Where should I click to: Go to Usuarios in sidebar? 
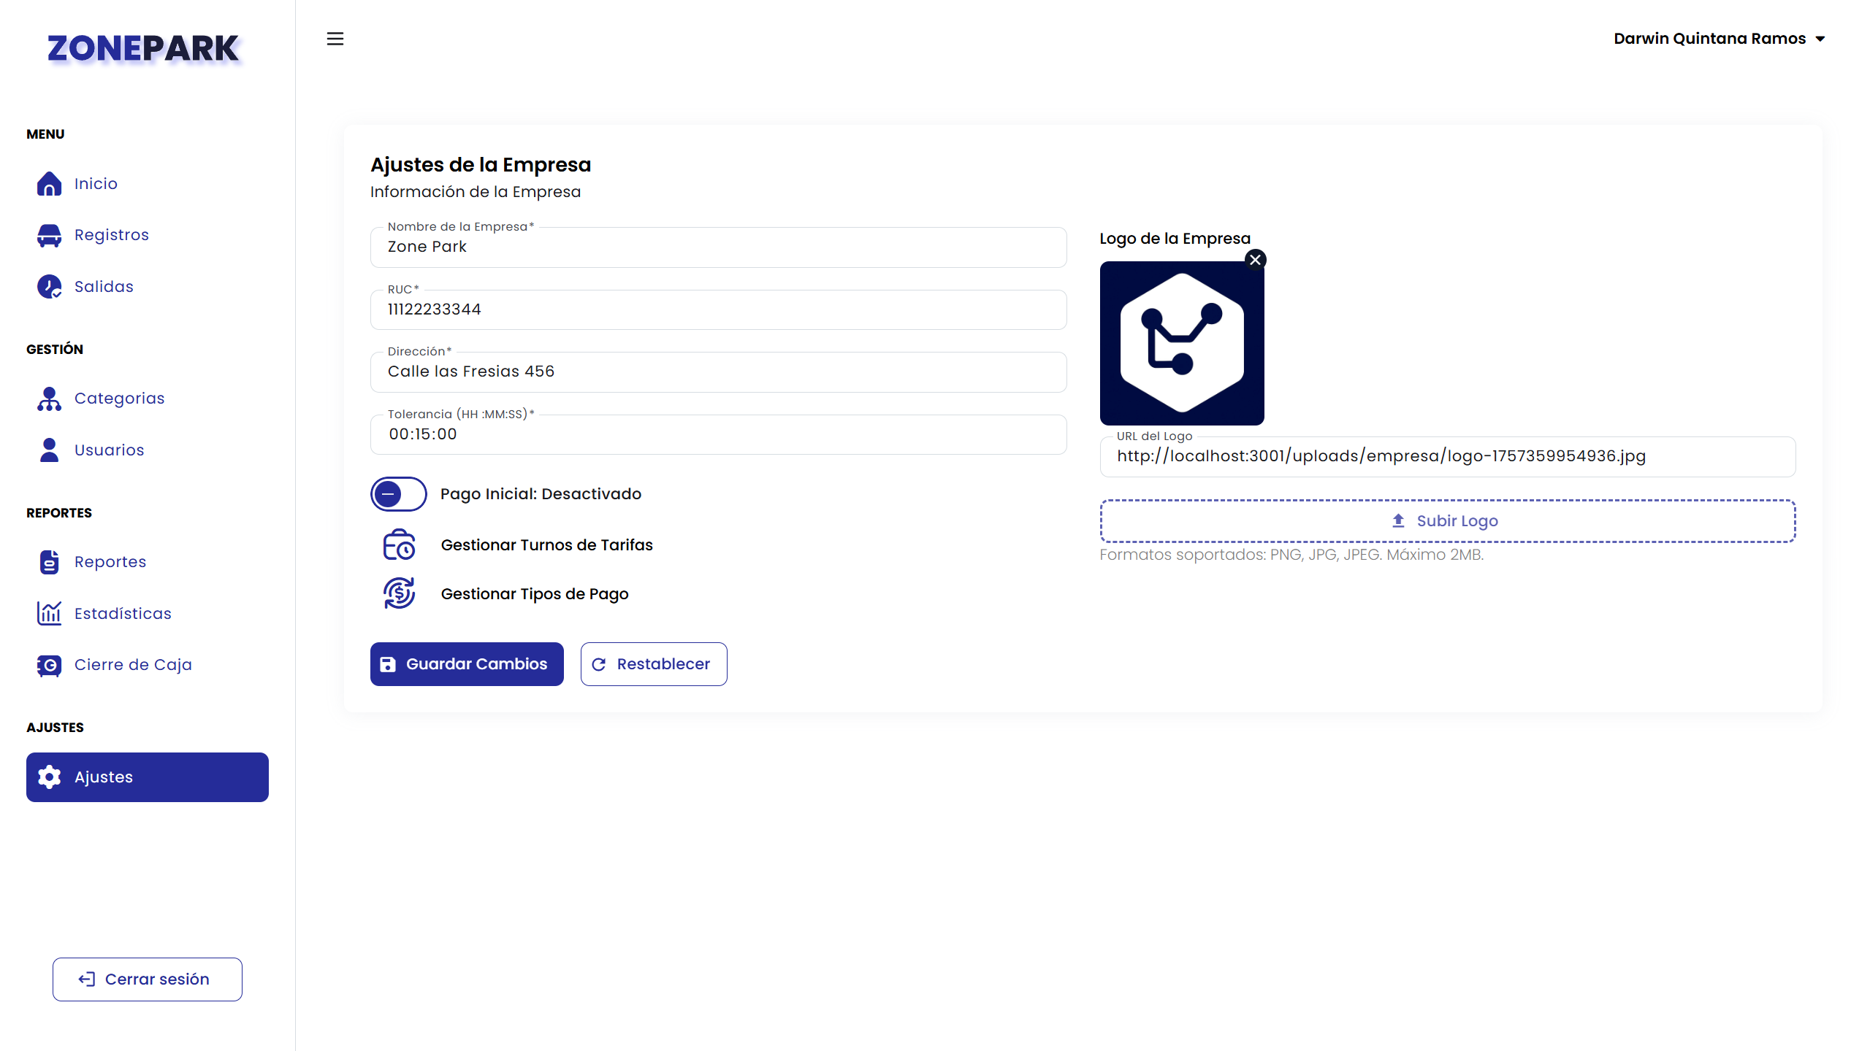pos(109,450)
